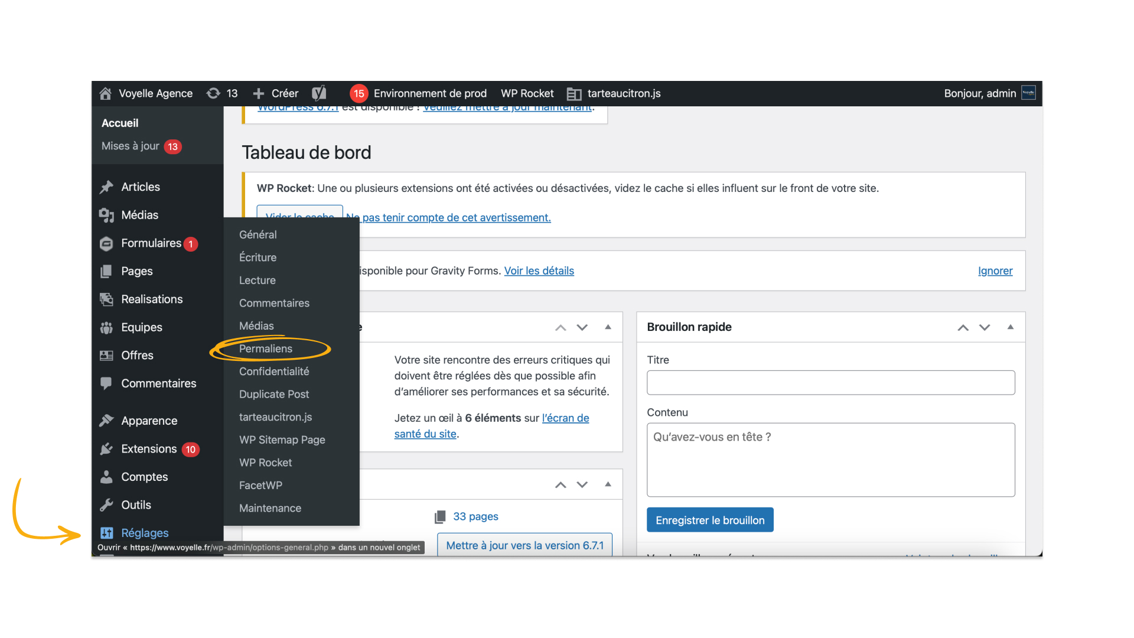
Task: Click the Apparence paintbrush icon
Action: click(106, 421)
